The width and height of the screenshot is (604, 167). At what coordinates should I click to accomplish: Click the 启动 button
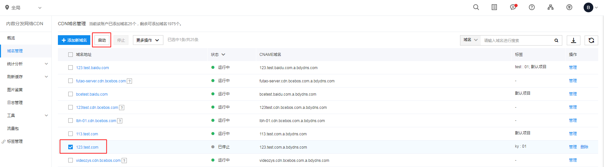(x=102, y=40)
